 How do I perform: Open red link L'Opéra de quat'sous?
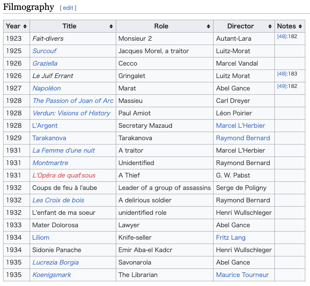(x=64, y=175)
